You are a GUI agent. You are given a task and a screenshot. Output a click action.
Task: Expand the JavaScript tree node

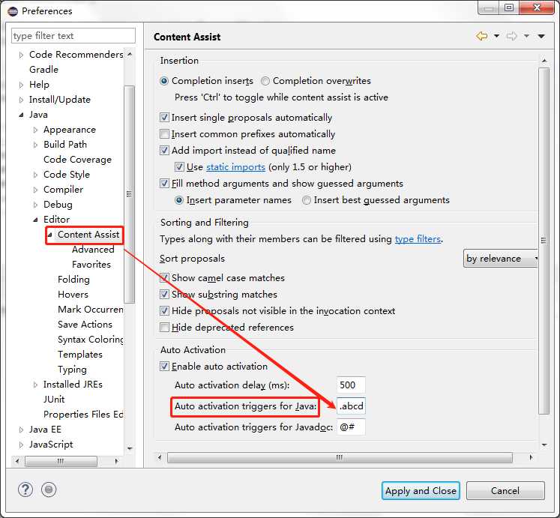[21, 445]
